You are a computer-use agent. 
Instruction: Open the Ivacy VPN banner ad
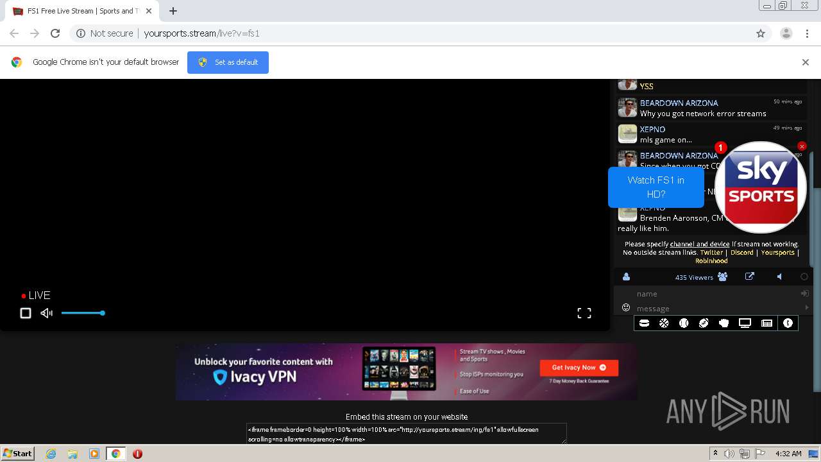[407, 372]
